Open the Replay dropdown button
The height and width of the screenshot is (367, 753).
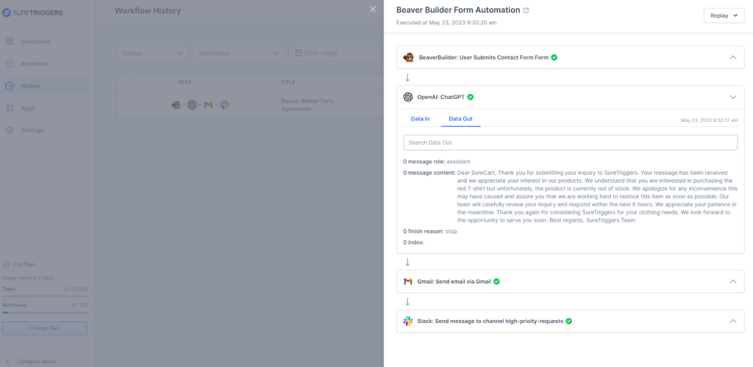724,16
